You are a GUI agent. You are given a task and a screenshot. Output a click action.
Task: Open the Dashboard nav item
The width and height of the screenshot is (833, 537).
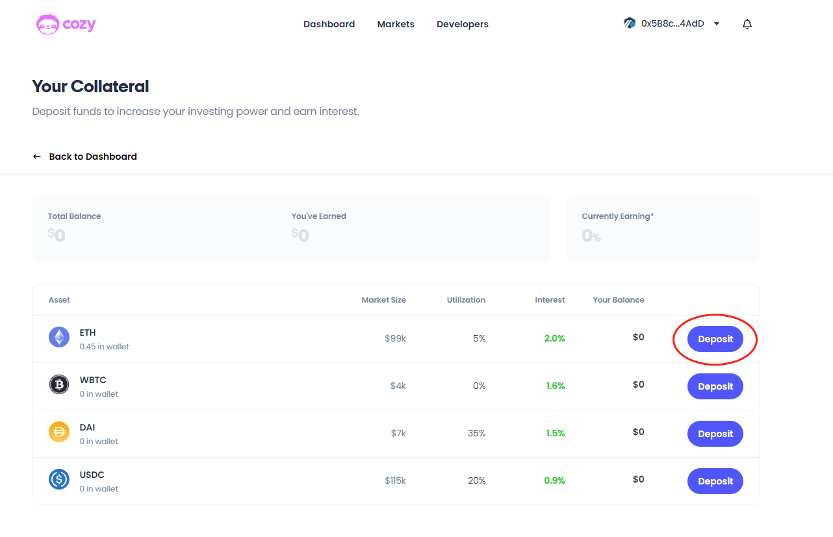pyautogui.click(x=329, y=24)
